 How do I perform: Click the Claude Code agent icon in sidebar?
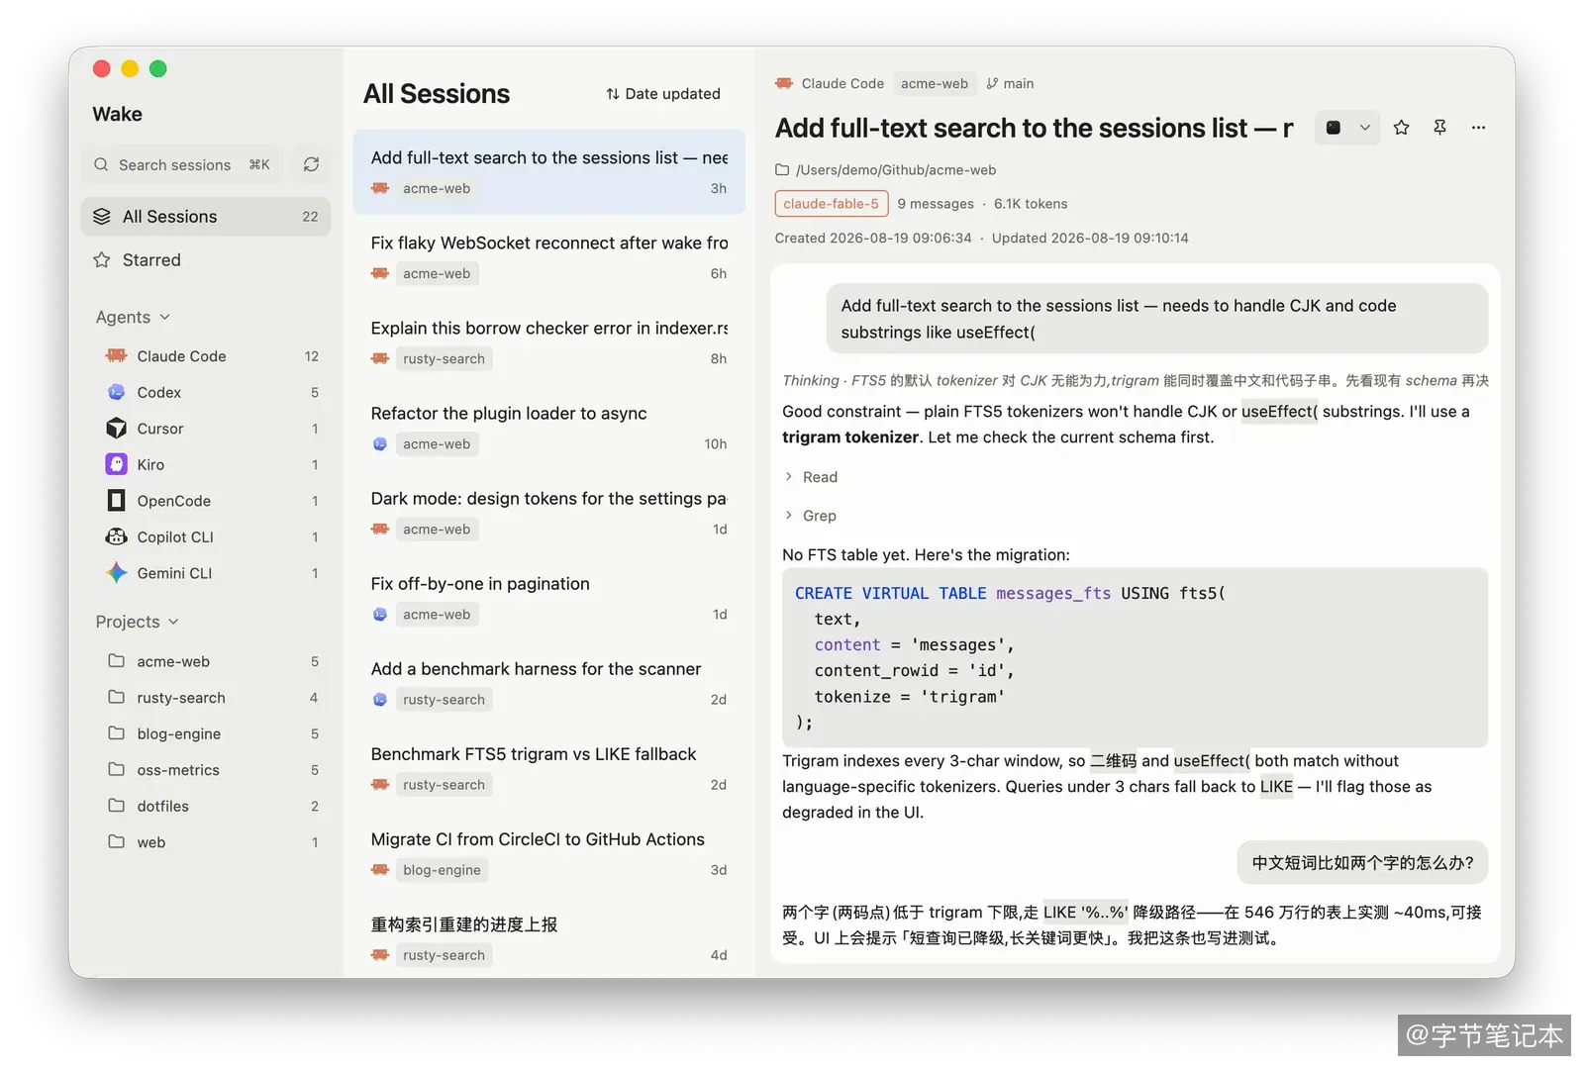(x=116, y=355)
